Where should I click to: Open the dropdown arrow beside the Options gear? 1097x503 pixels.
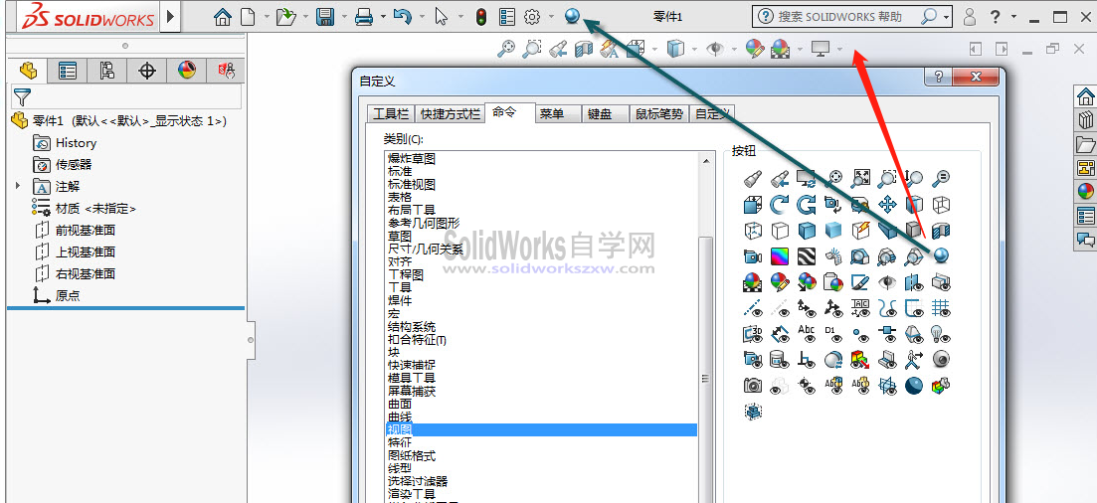click(x=552, y=18)
